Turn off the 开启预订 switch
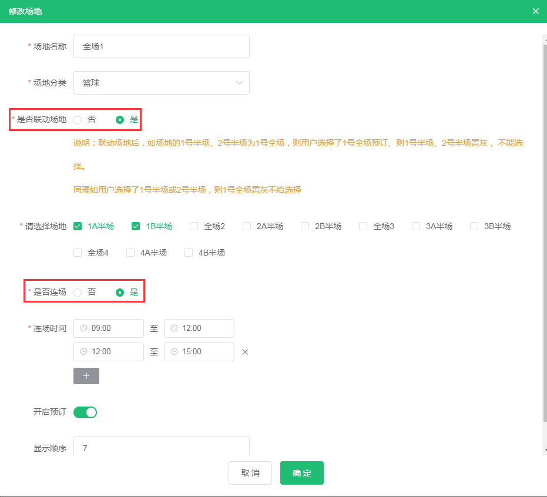 (85, 412)
